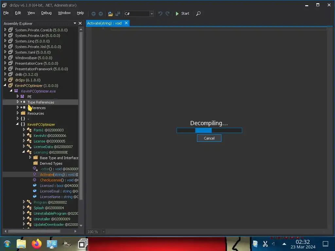The image size is (335, 251).
Task: Collapse the KevinPCOptimizer.exe module node
Action: [x=11, y=91]
